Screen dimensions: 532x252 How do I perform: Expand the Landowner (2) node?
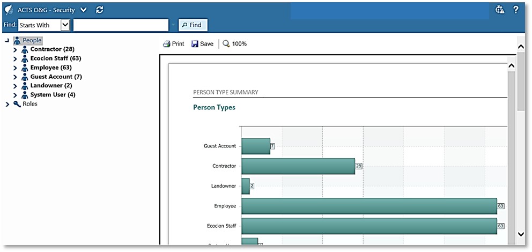(15, 86)
